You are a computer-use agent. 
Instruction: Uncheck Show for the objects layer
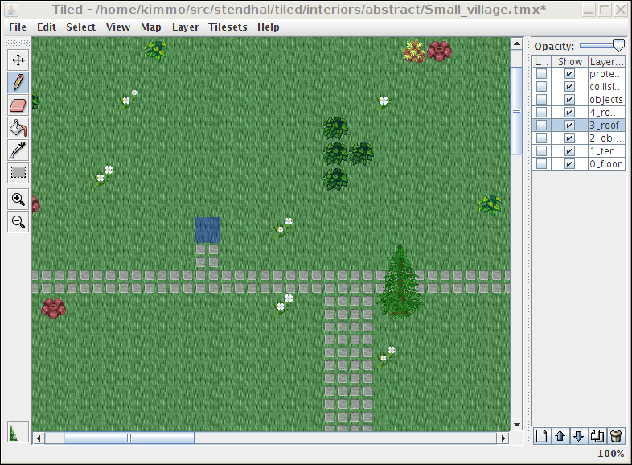pyautogui.click(x=569, y=100)
